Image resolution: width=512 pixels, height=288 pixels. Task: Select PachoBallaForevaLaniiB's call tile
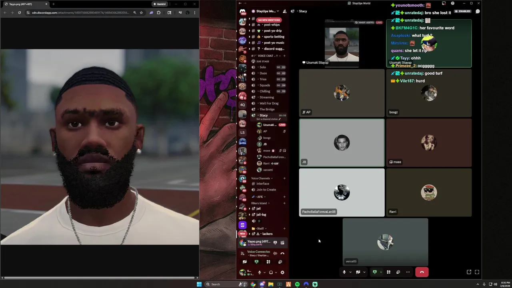342,192
